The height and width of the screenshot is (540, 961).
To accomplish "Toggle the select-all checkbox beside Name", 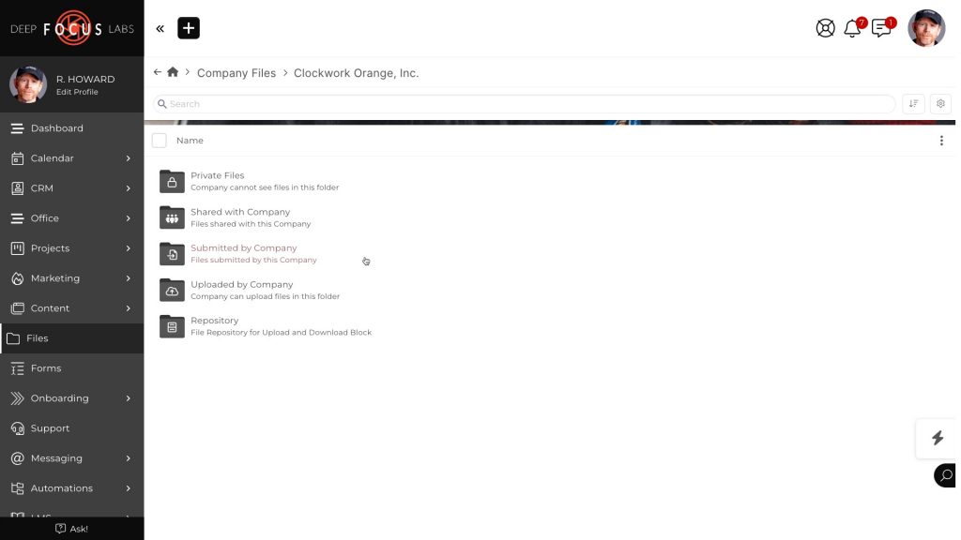I will (x=160, y=141).
